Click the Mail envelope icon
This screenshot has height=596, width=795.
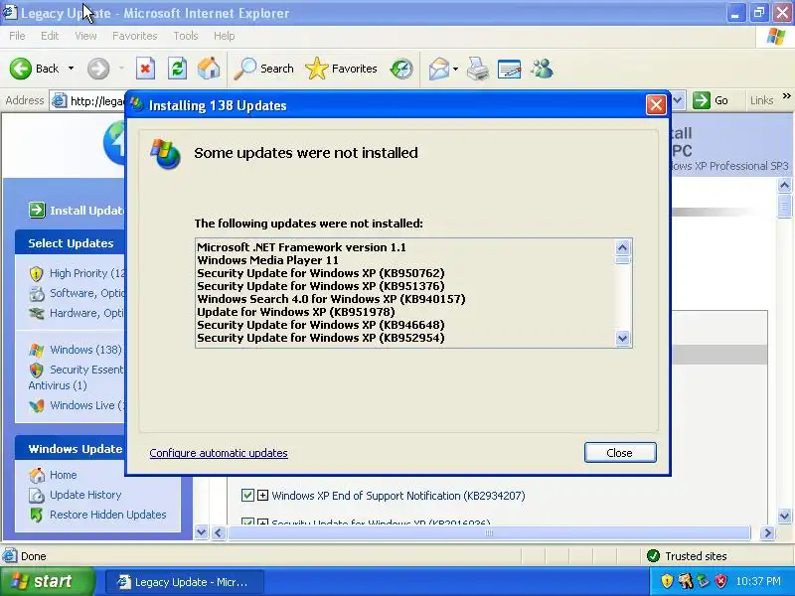coord(438,69)
